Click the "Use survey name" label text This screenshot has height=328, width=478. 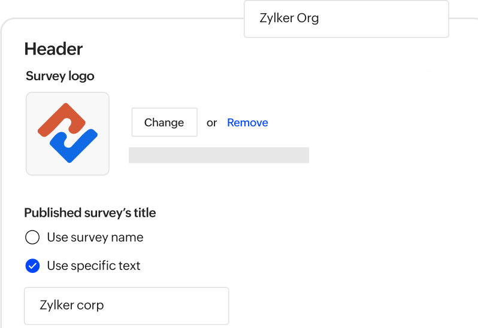pyautogui.click(x=95, y=238)
